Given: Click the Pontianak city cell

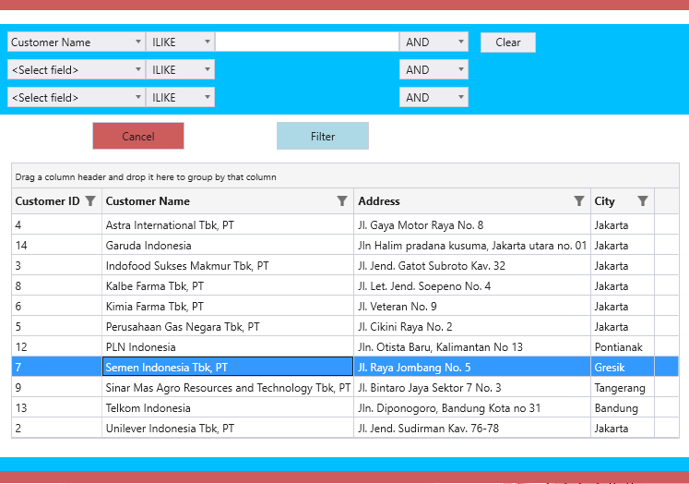Looking at the screenshot, I should point(623,346).
